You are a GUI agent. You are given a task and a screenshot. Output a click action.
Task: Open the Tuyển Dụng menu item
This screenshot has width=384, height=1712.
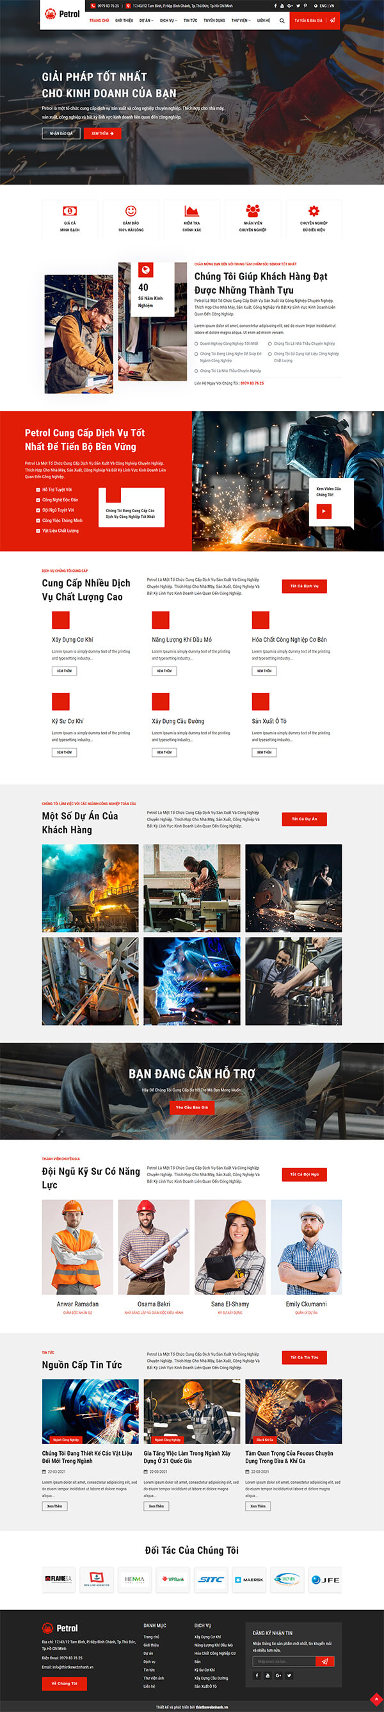pyautogui.click(x=214, y=21)
